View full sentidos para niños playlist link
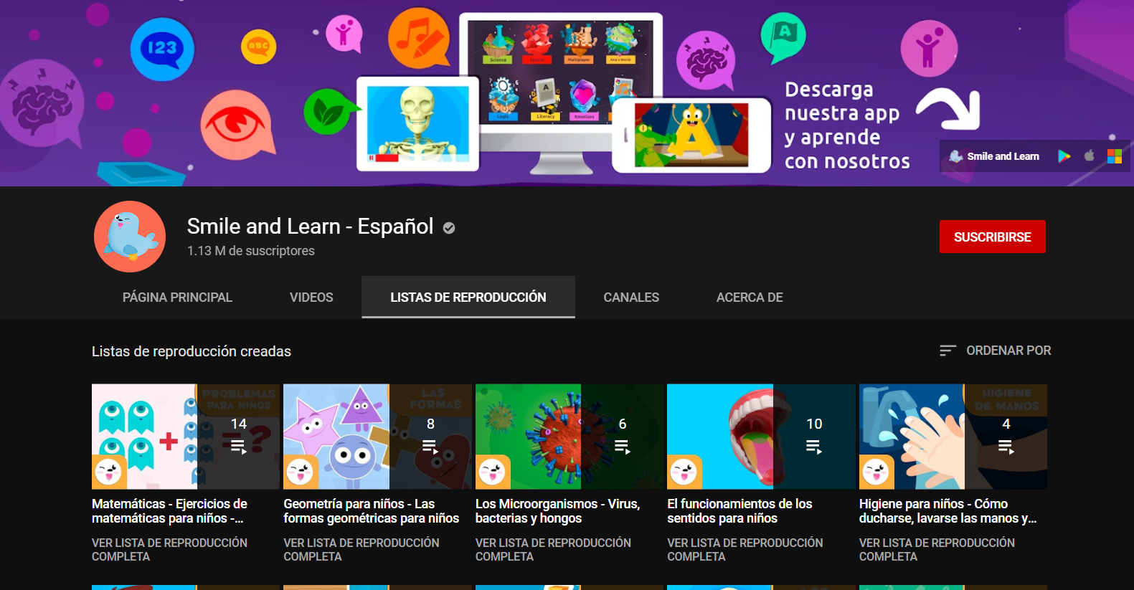 745,550
